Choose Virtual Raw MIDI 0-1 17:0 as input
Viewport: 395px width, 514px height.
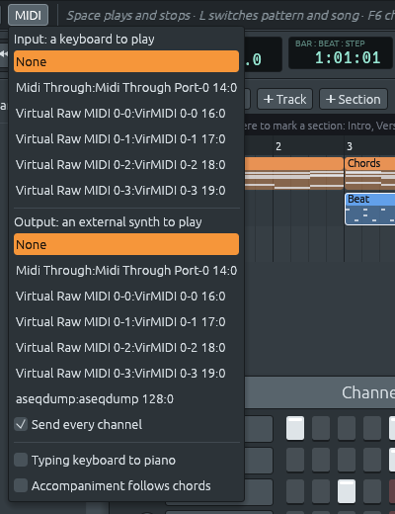click(126, 139)
